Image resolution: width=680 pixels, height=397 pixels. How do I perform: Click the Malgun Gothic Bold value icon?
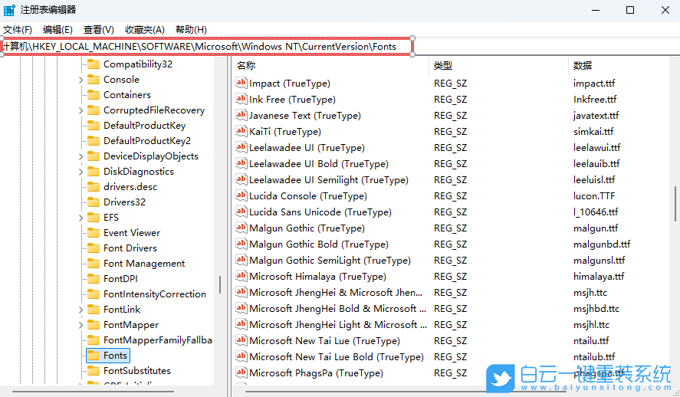point(241,244)
